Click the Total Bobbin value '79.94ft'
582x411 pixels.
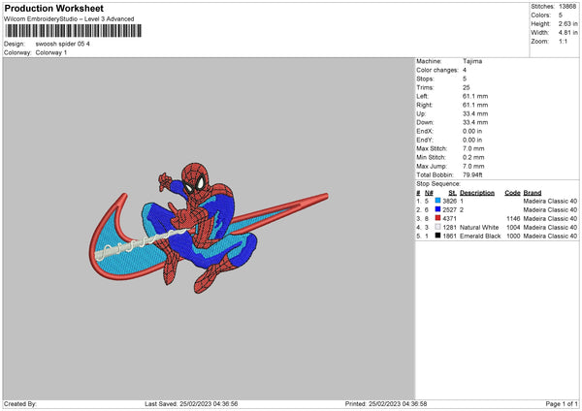coord(472,174)
